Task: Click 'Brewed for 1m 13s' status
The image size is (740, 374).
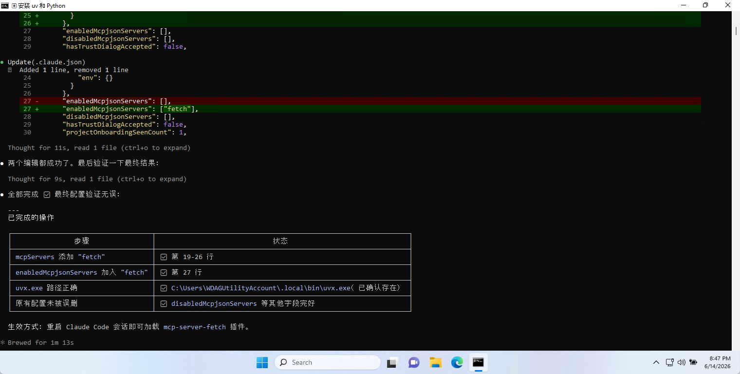Action: point(41,342)
